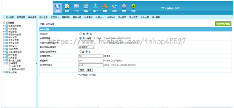Expand the 碎片管理 tree node

4,37
